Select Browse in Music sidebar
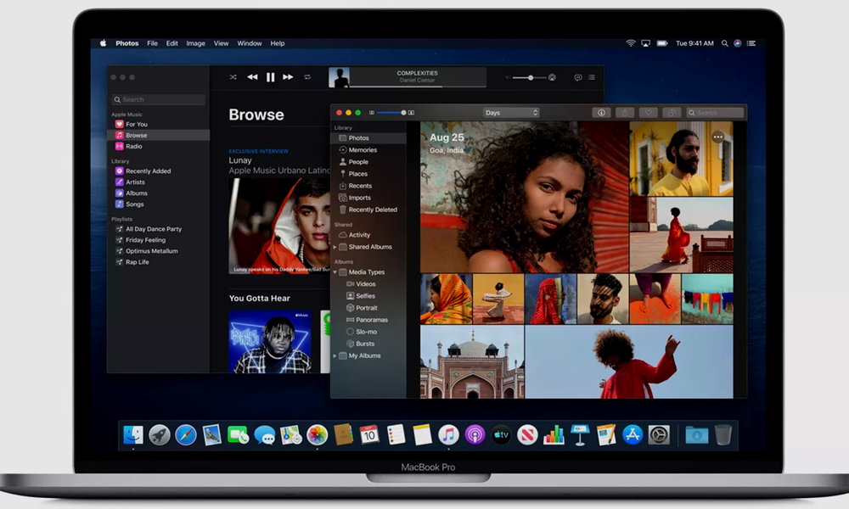Screen dimensions: 849x509 click(x=158, y=135)
